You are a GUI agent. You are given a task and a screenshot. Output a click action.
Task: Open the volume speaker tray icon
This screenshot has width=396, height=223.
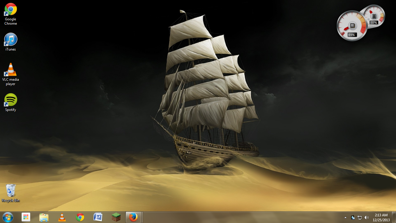point(367,217)
